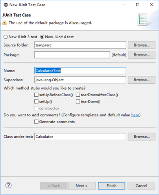Cancel the New JUnit Test Case dialog
This screenshot has height=195, width=159.
[141, 186]
